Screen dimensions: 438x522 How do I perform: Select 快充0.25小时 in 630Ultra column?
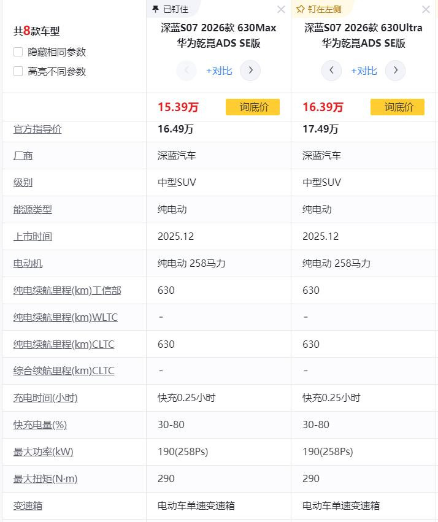pos(331,398)
